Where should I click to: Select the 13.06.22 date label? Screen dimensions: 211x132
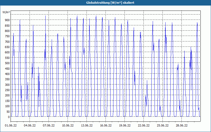tap(87, 125)
